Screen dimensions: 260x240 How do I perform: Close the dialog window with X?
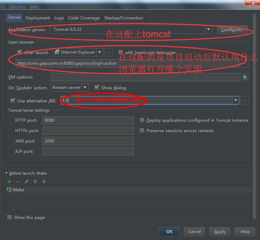coord(252,3)
